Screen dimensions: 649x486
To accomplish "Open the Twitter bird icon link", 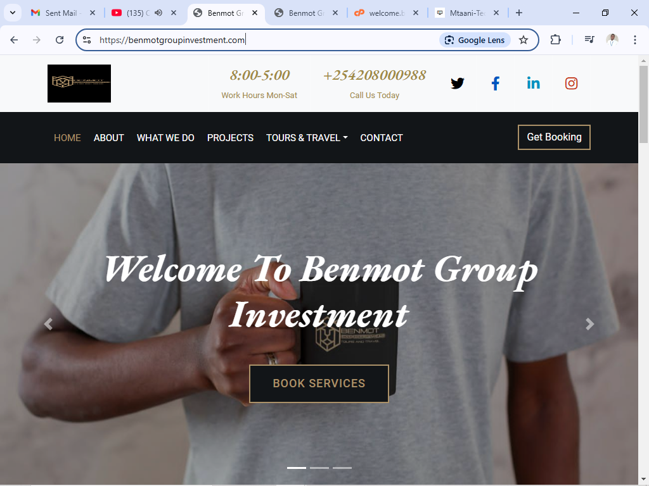I will pos(458,84).
